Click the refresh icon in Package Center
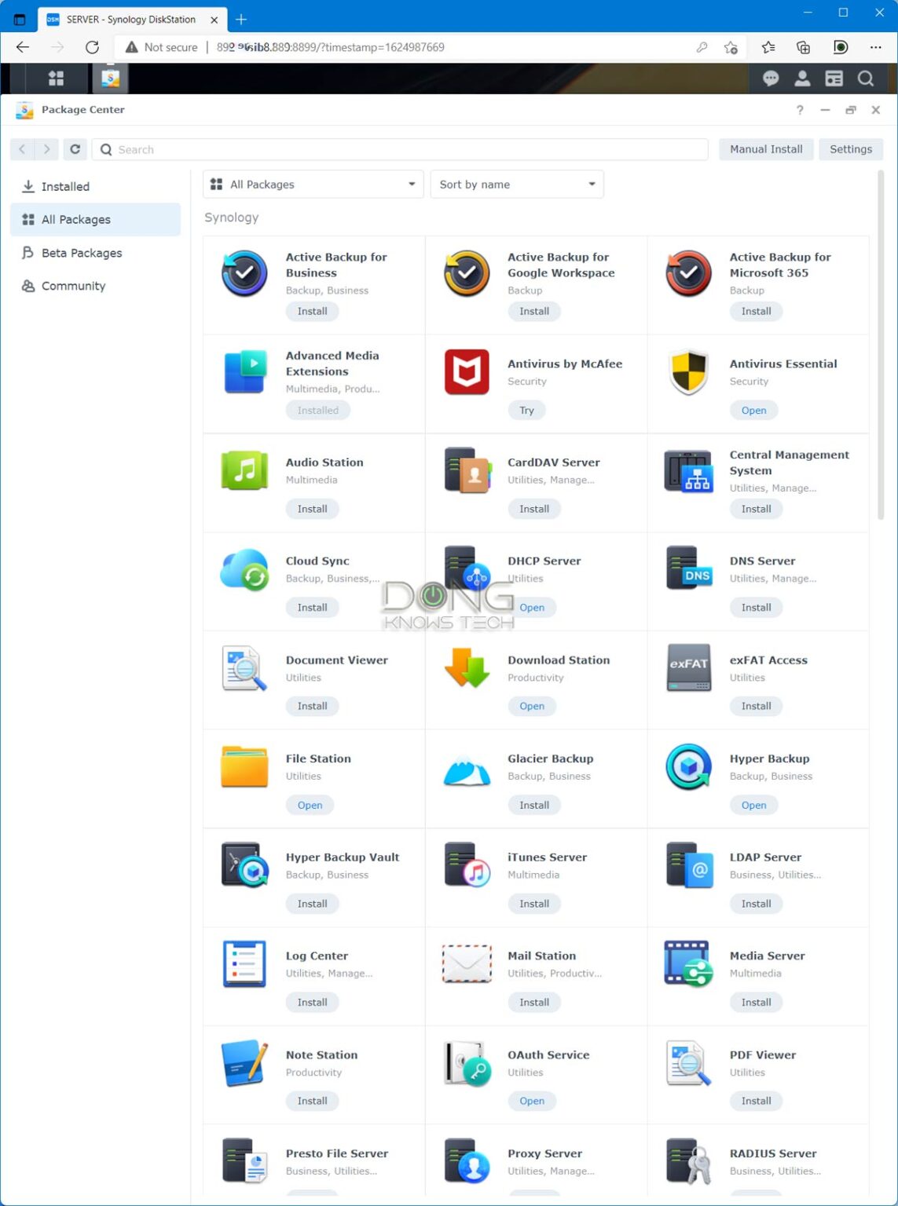This screenshot has height=1206, width=898. point(75,149)
